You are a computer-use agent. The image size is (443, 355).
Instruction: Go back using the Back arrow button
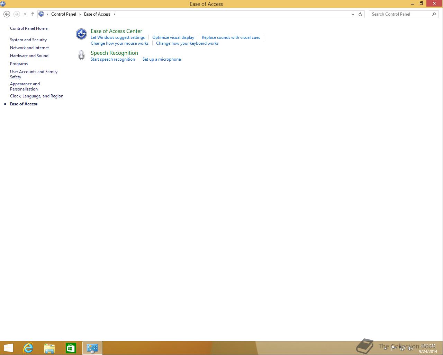coord(7,14)
